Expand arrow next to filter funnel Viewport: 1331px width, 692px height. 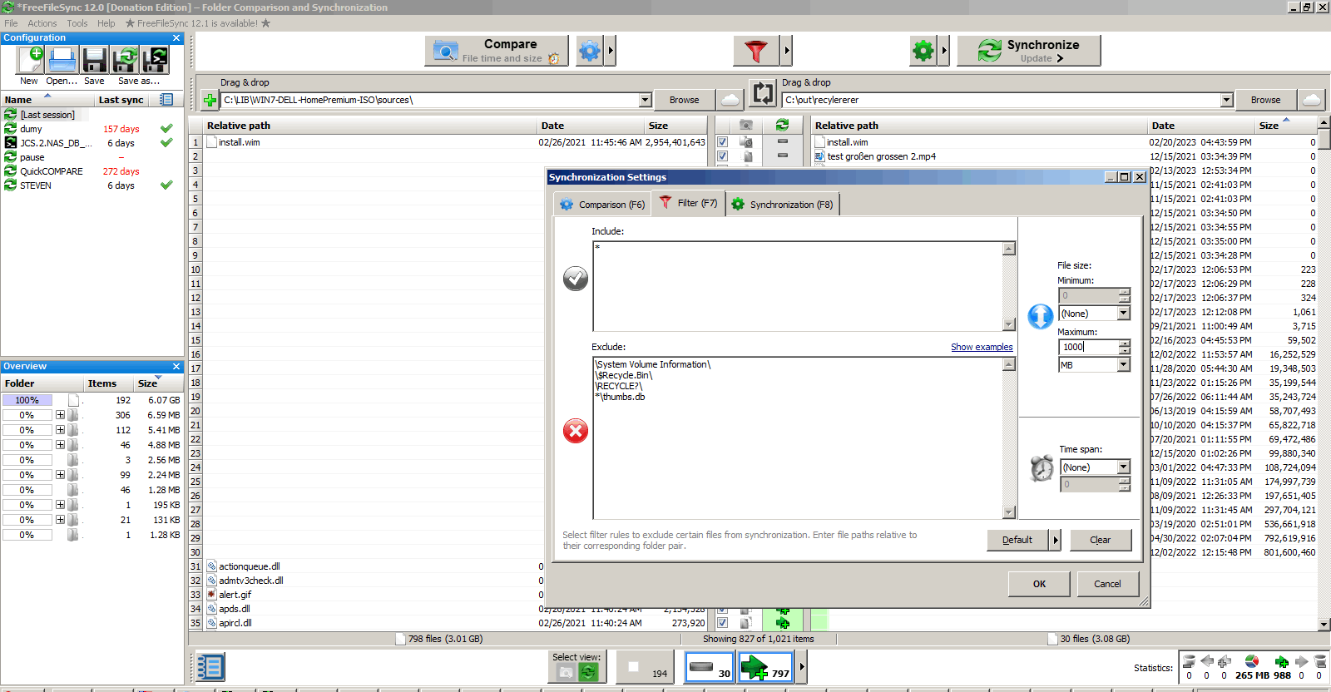tap(786, 51)
